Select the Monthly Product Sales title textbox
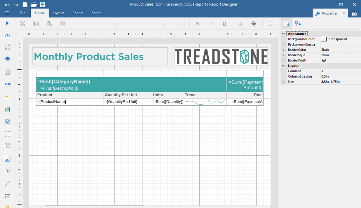Screen dimensions: 361x208 [100, 56]
